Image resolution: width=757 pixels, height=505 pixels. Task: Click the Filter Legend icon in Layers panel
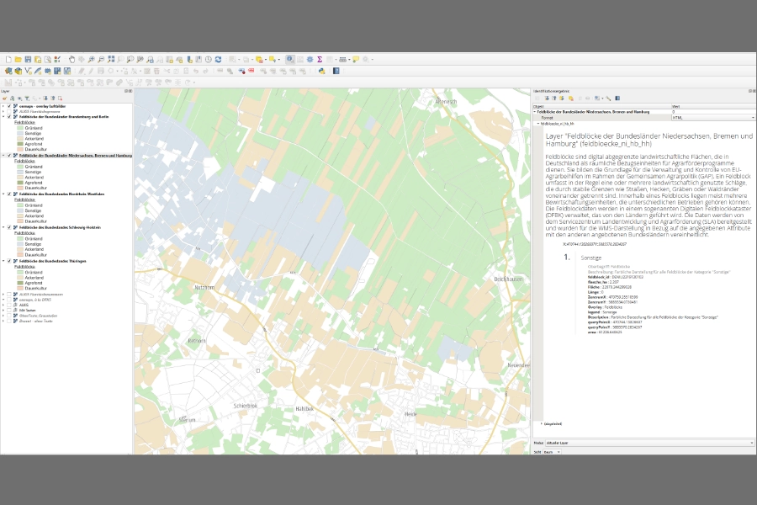tap(27, 98)
